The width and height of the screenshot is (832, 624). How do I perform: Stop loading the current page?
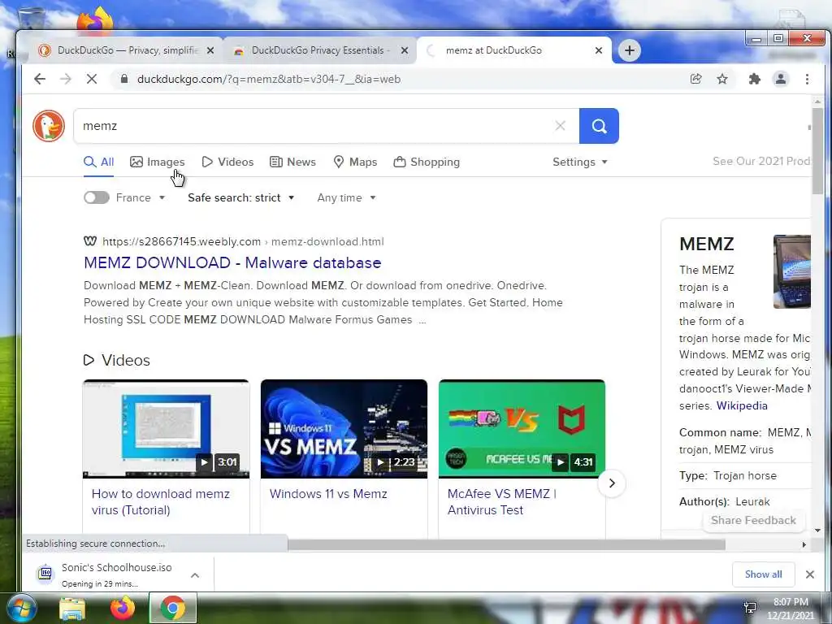[91, 79]
